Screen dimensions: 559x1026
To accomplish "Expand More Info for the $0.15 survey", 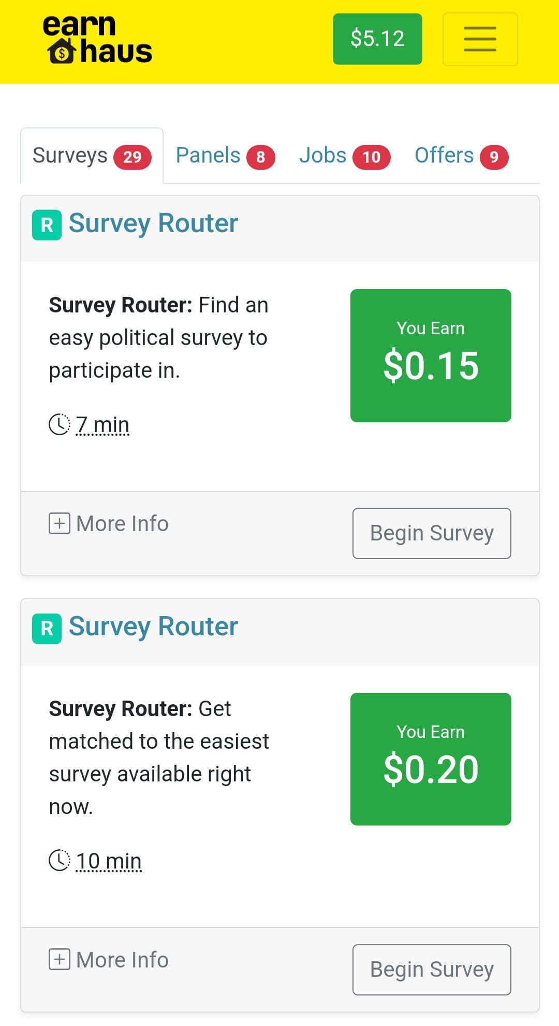I will point(122,523).
